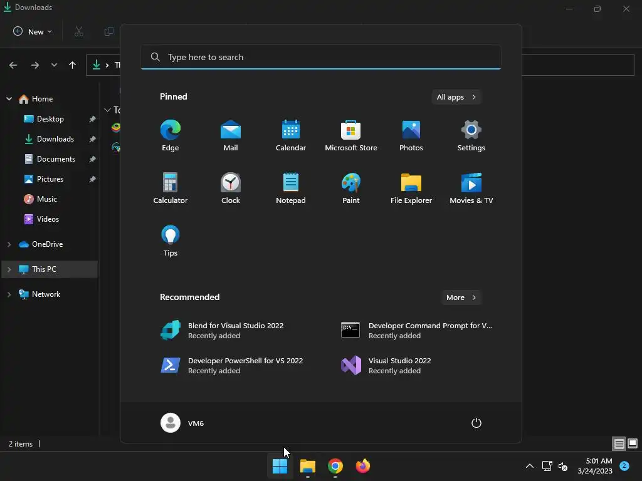The width and height of the screenshot is (642, 481).
Task: Collapse the Today group in Downloads
Action: 107,110
